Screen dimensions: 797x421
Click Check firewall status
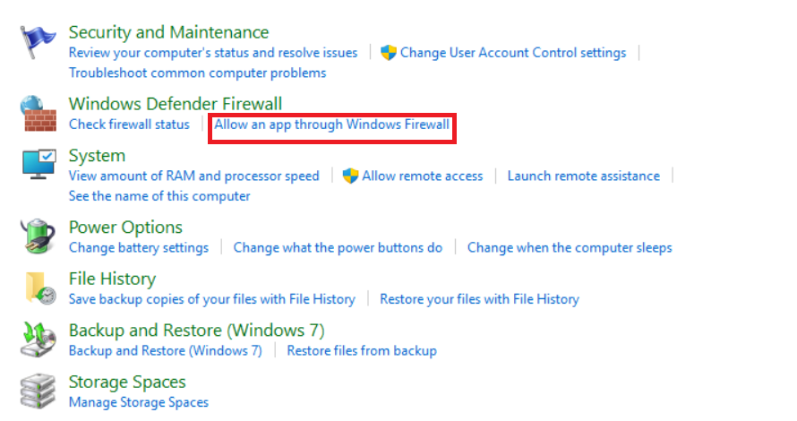tap(129, 125)
